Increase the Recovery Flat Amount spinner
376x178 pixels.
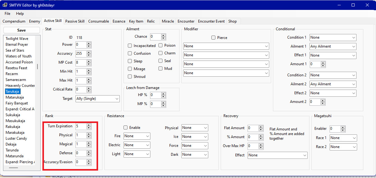pyautogui.click(x=261, y=127)
